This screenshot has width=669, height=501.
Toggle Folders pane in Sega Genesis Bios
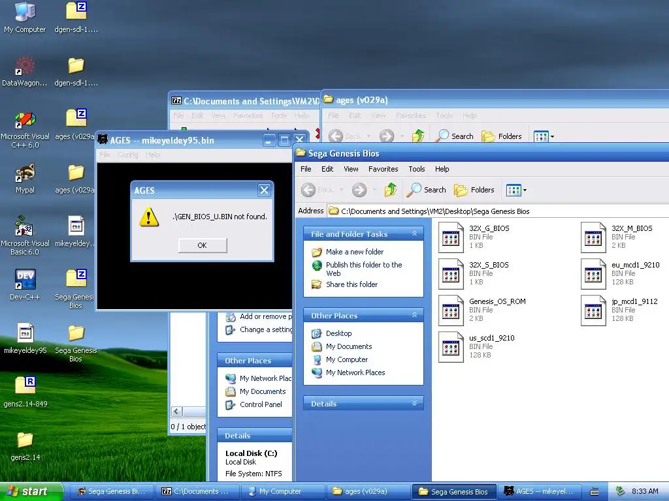point(474,190)
